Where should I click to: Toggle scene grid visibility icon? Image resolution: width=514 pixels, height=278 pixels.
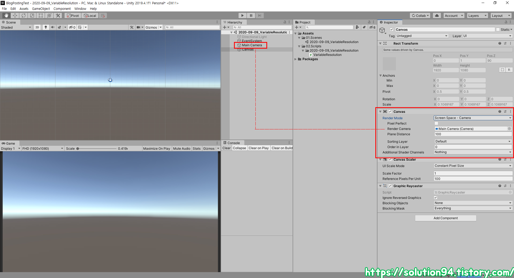80,27
